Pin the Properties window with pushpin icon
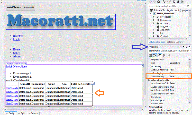 (x=187, y=47)
